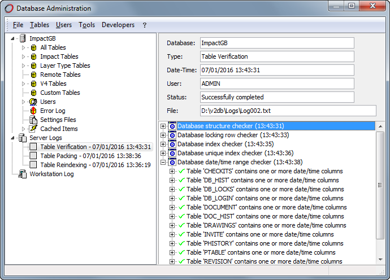390x280 pixels.
Task: Click the Remote Tables database icon
Action: (33, 75)
